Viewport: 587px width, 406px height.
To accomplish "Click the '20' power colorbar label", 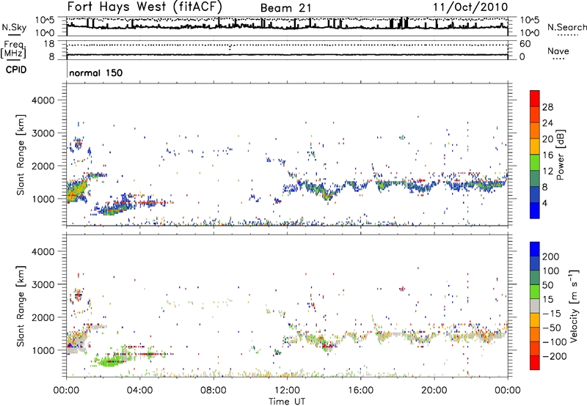I will 547,139.
